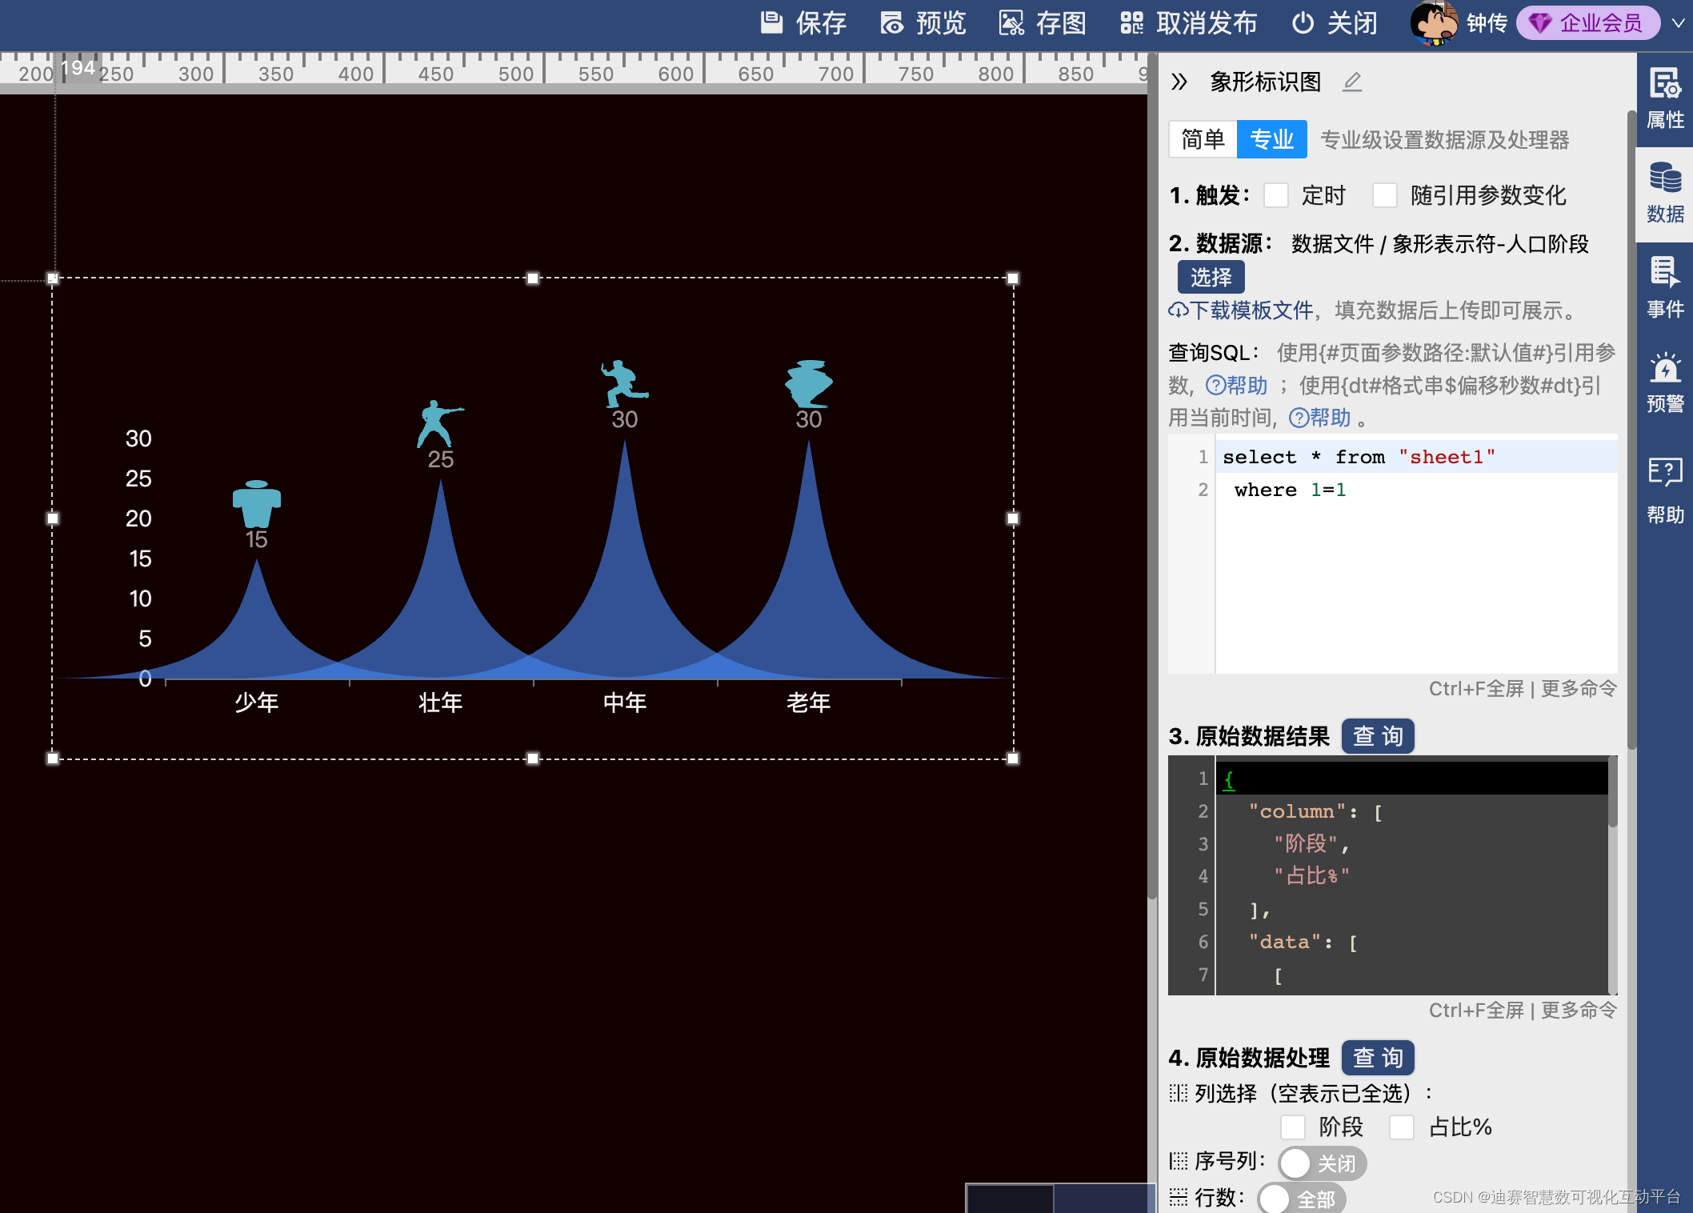Viewport: 1693px width, 1213px height.
Task: Click the 中年 kicking pictogram icon
Action: coord(624,384)
